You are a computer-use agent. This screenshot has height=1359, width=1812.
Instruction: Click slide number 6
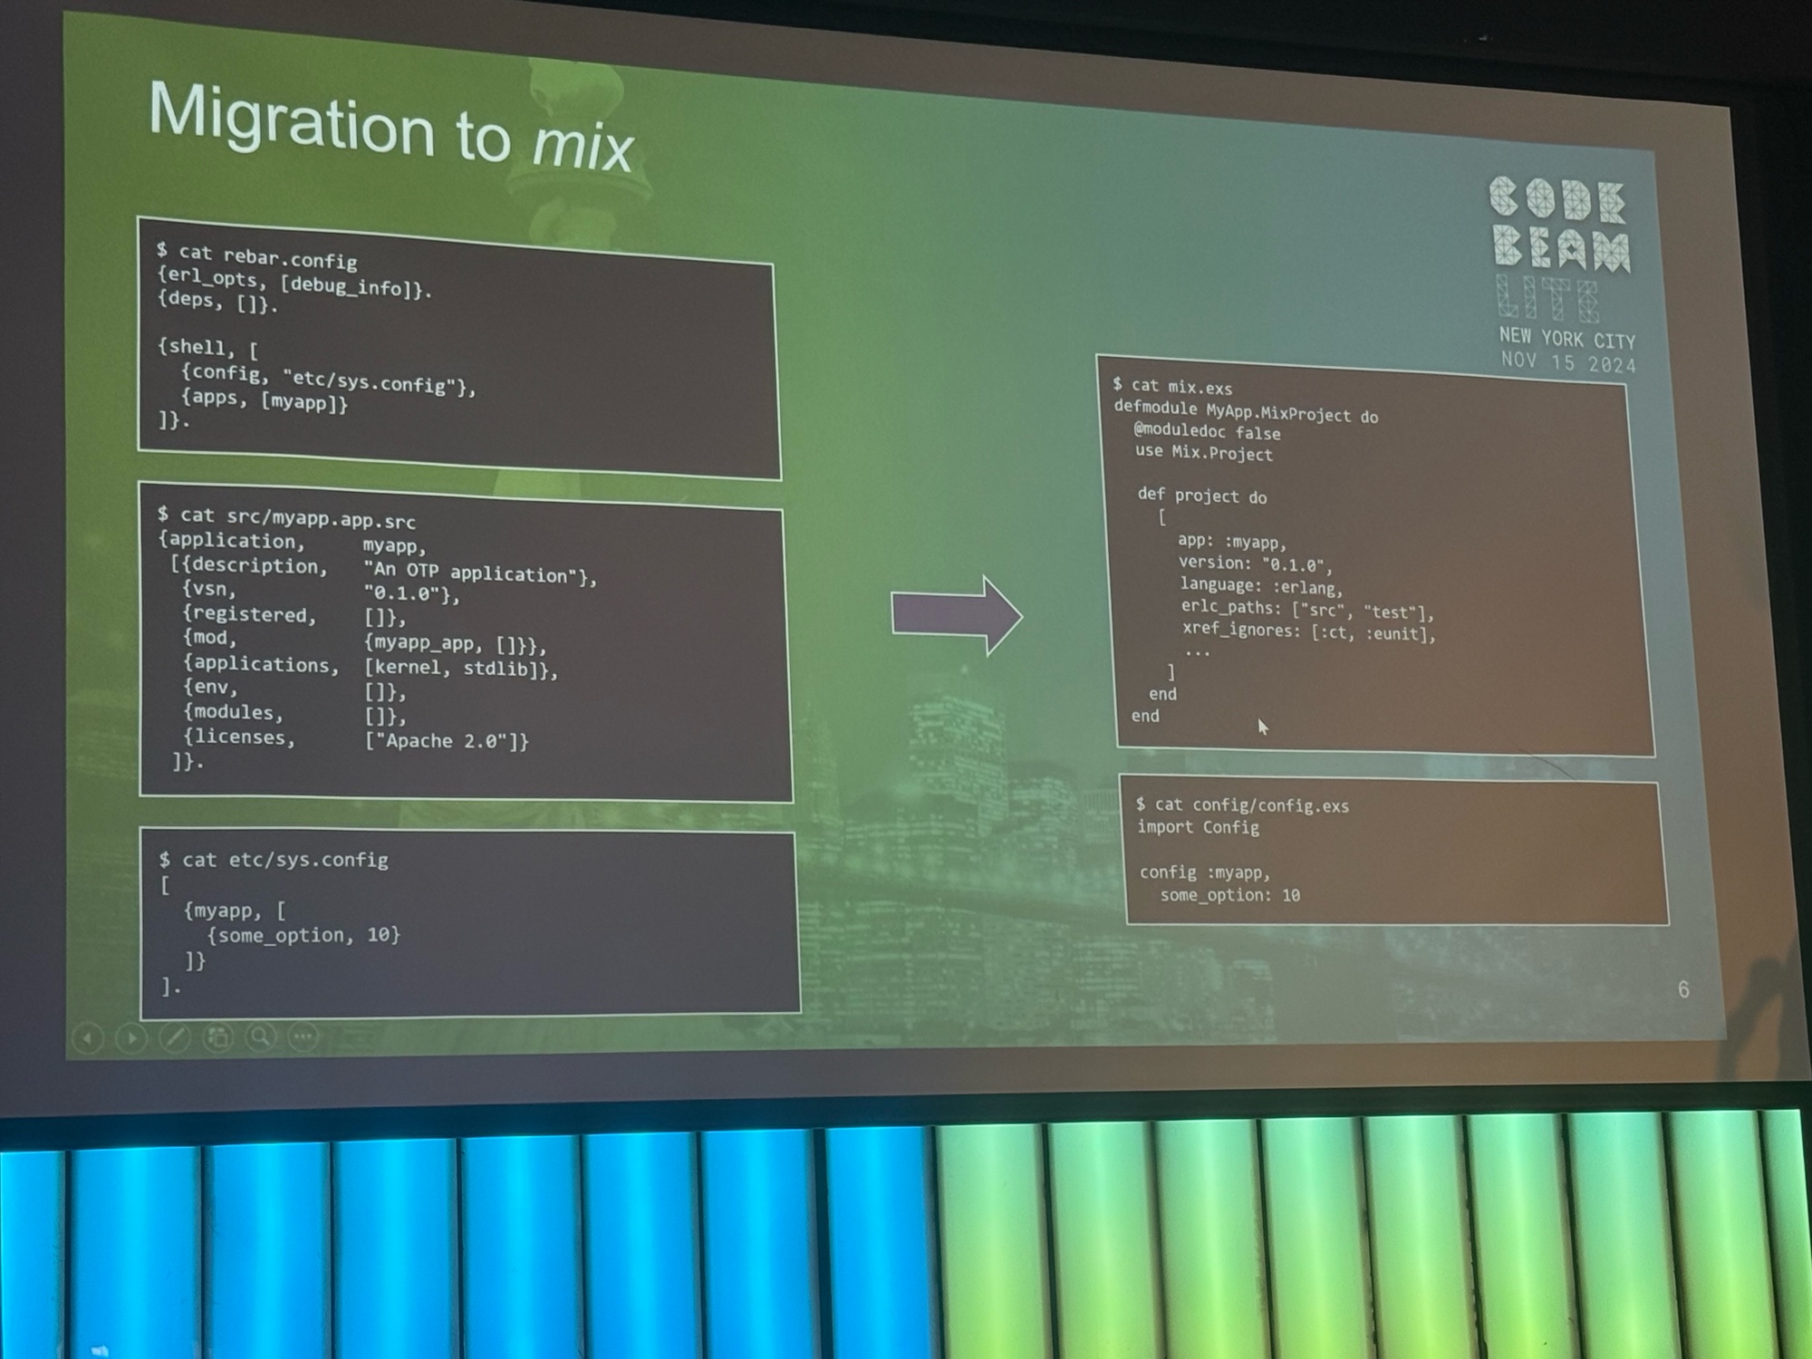pyautogui.click(x=1682, y=989)
